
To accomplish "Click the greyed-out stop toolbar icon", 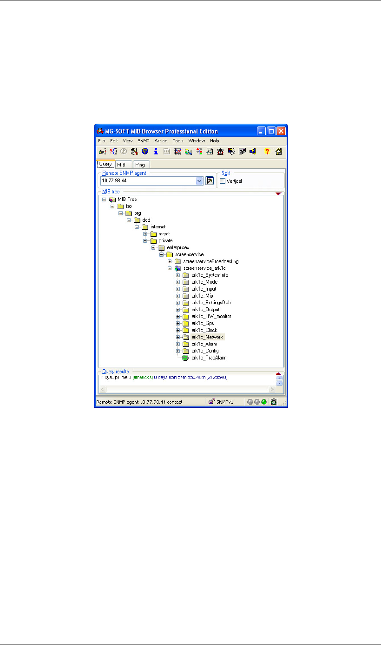I will (x=124, y=151).
